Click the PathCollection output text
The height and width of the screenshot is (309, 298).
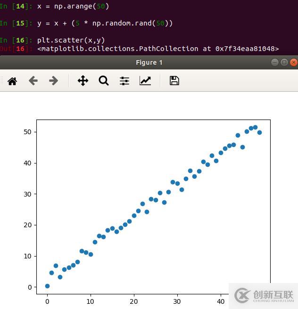click(158, 49)
